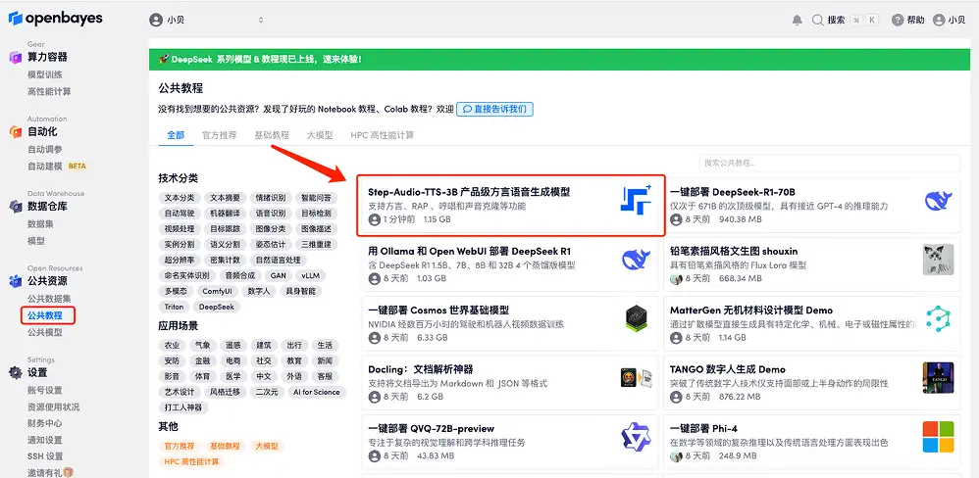Click the search magnifier icon

(x=818, y=20)
